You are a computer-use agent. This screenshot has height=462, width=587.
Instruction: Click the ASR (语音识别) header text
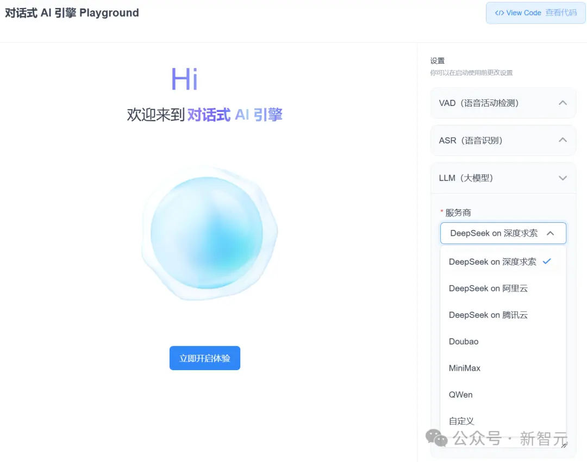(x=471, y=140)
